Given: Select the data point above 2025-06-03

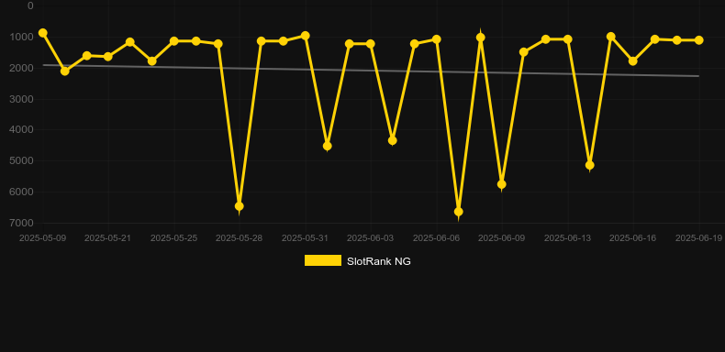Looking at the screenshot, I should coord(371,44).
